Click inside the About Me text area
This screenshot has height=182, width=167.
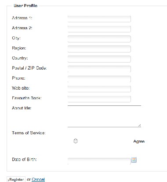click(104, 116)
